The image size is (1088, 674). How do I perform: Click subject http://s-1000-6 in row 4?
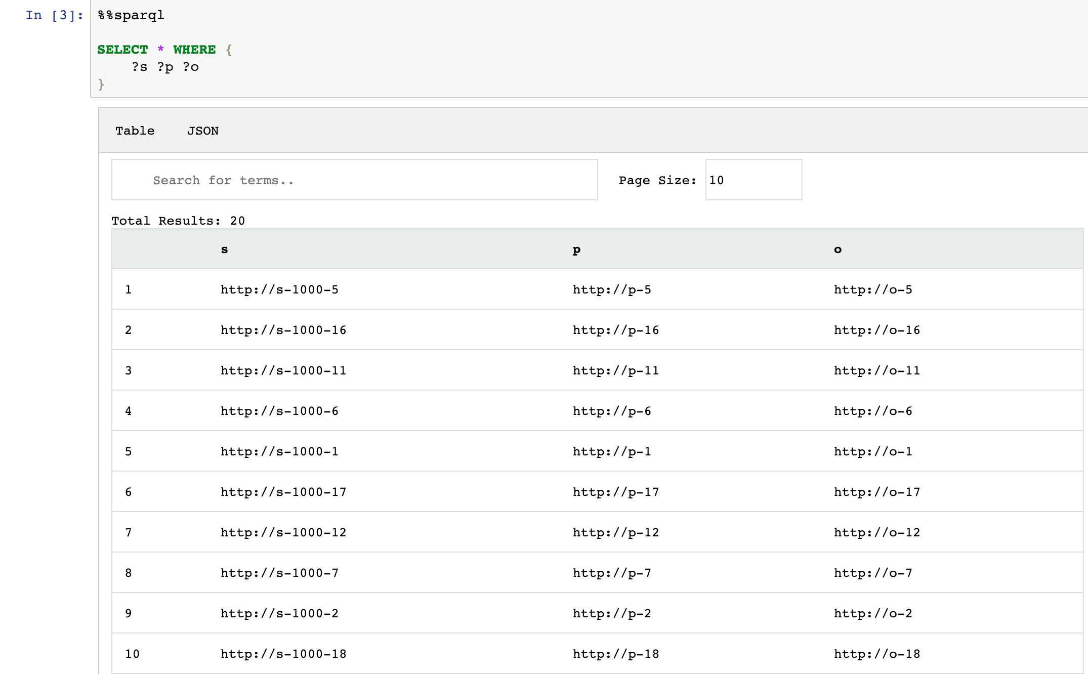coord(279,411)
